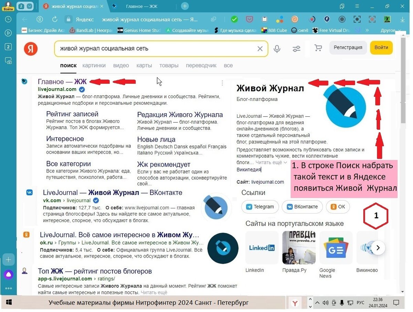Open the Yandex red logo home
413x312 pixels.
click(x=31, y=49)
